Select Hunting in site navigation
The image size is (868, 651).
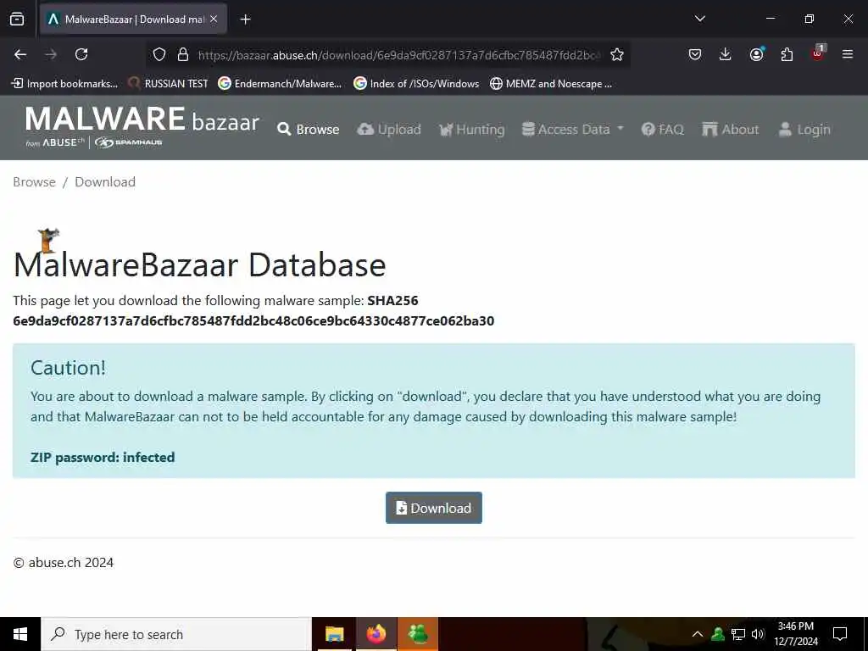click(x=471, y=130)
